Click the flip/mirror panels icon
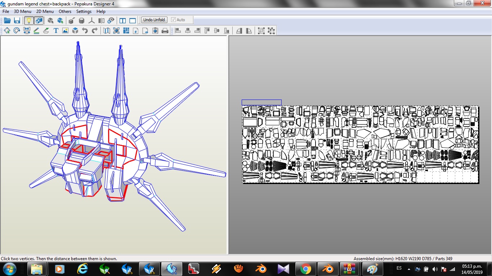492x276 pixels. pos(101,20)
